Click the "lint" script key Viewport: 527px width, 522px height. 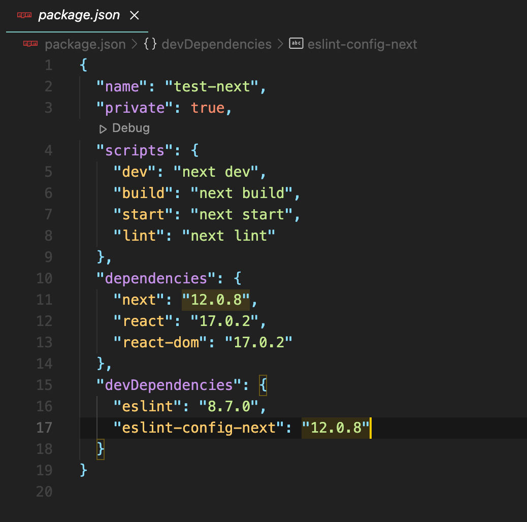click(139, 236)
